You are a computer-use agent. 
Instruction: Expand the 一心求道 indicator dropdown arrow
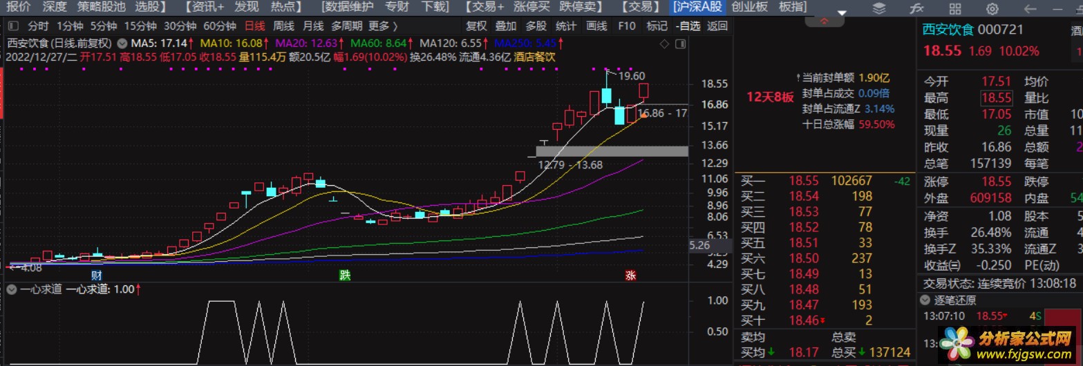11,289
